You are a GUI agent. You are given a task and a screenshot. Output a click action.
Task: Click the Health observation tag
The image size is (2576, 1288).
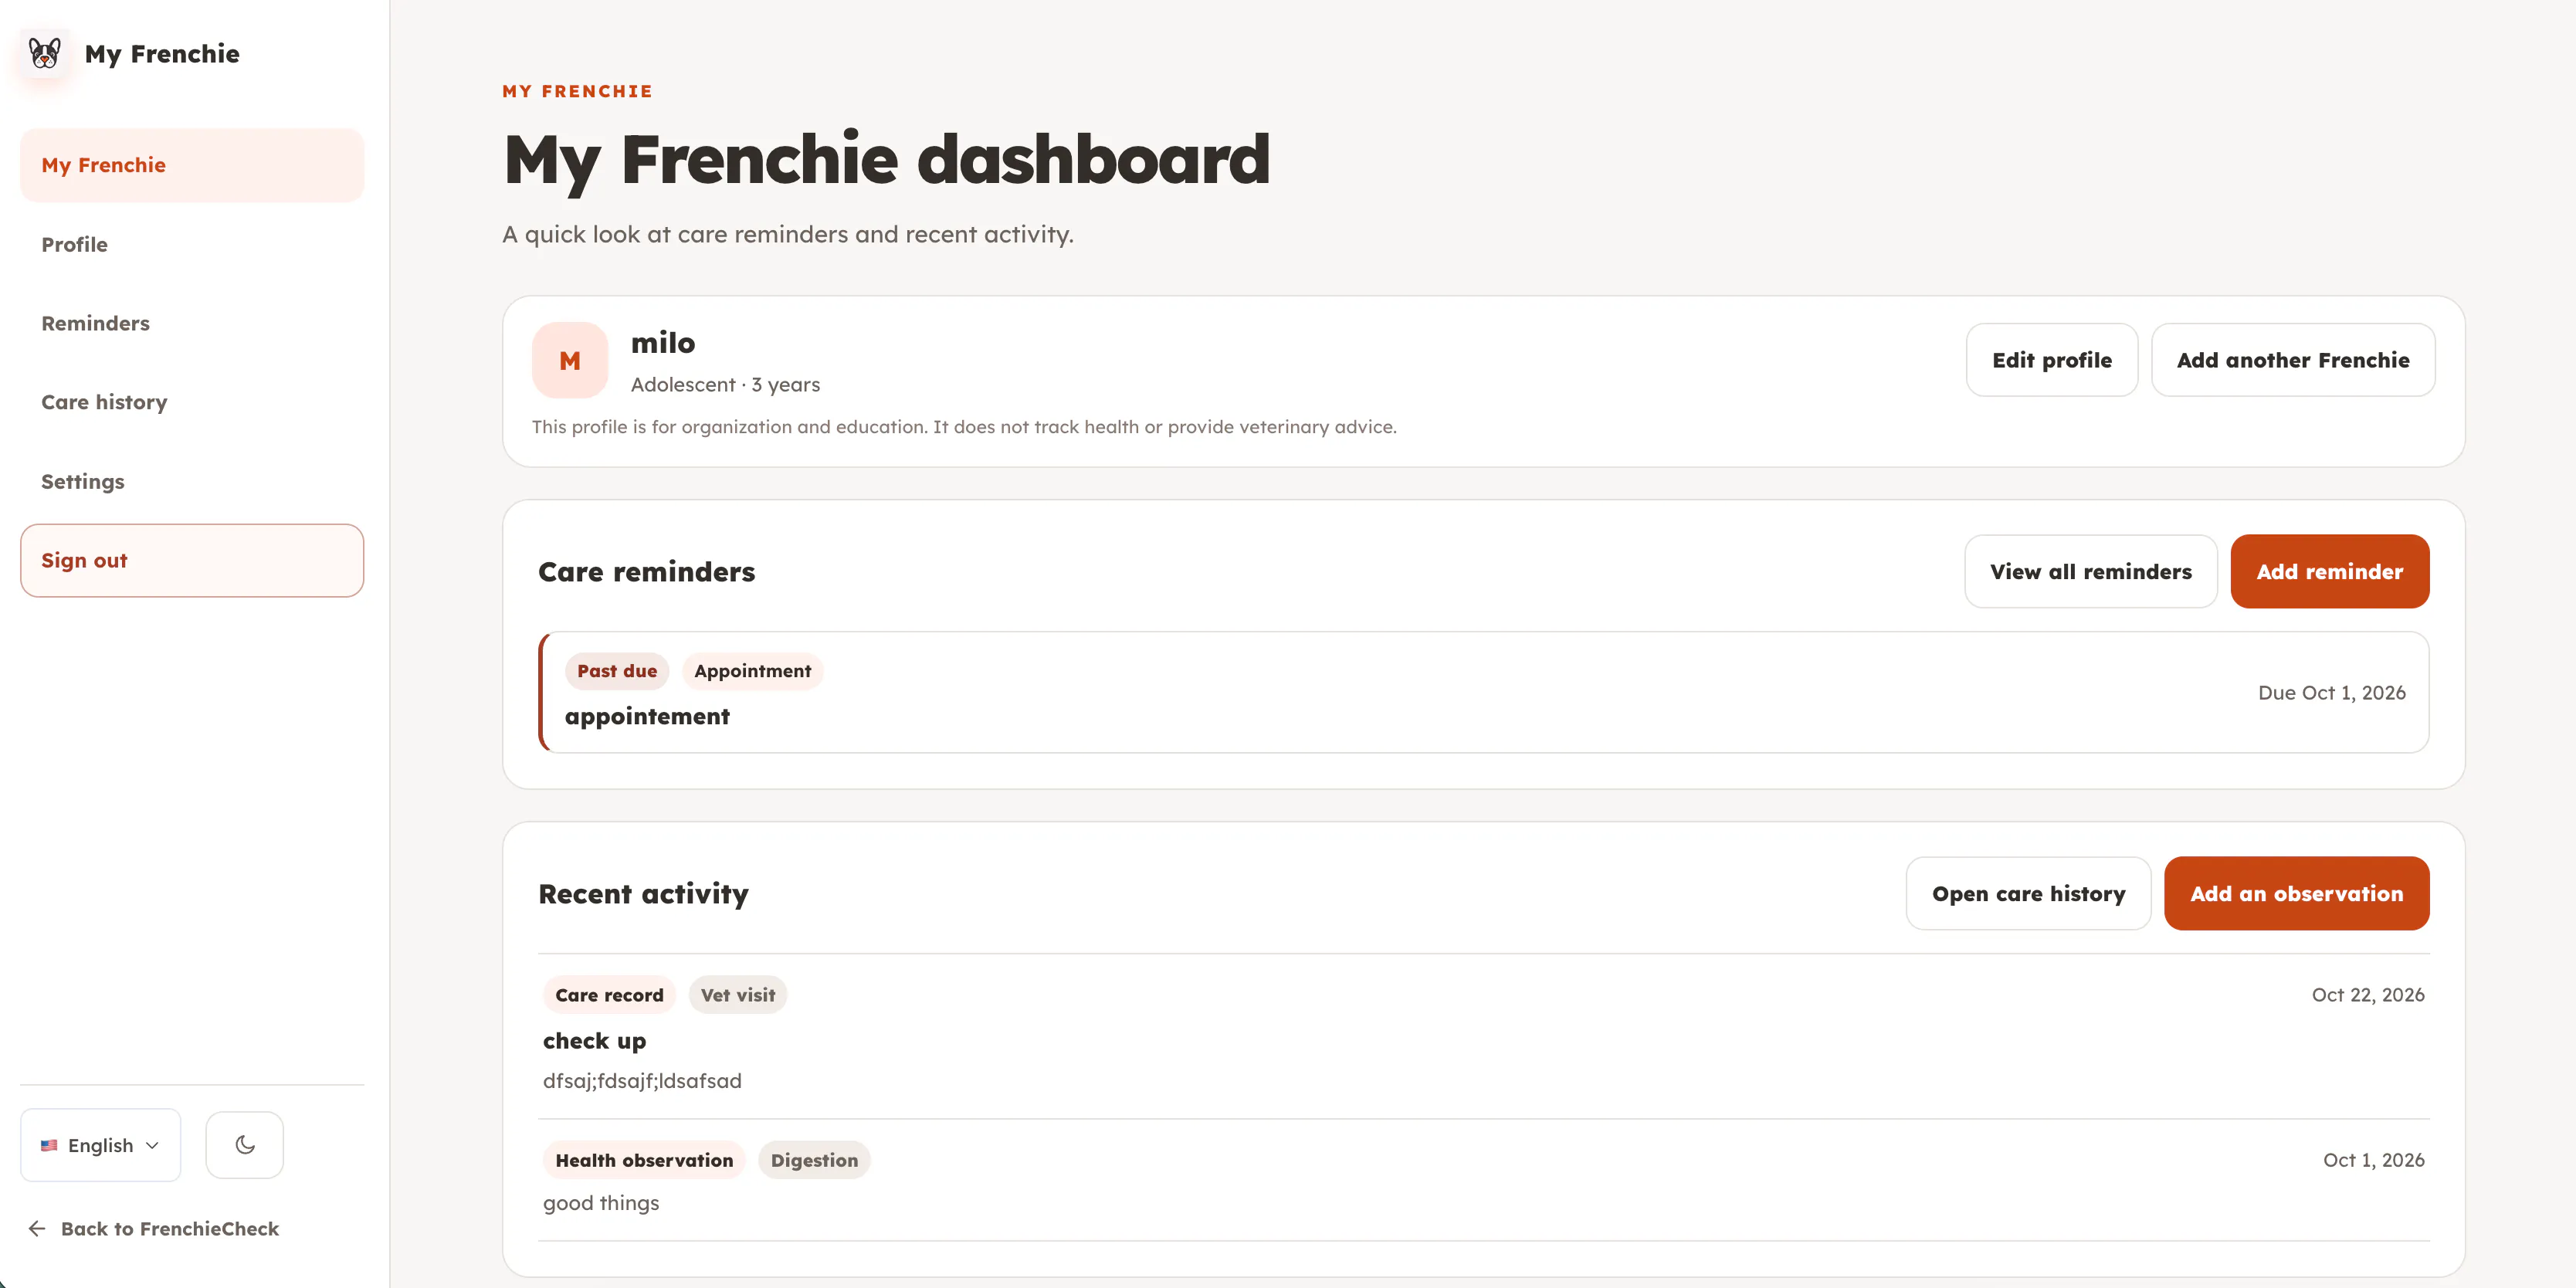[x=644, y=1161]
